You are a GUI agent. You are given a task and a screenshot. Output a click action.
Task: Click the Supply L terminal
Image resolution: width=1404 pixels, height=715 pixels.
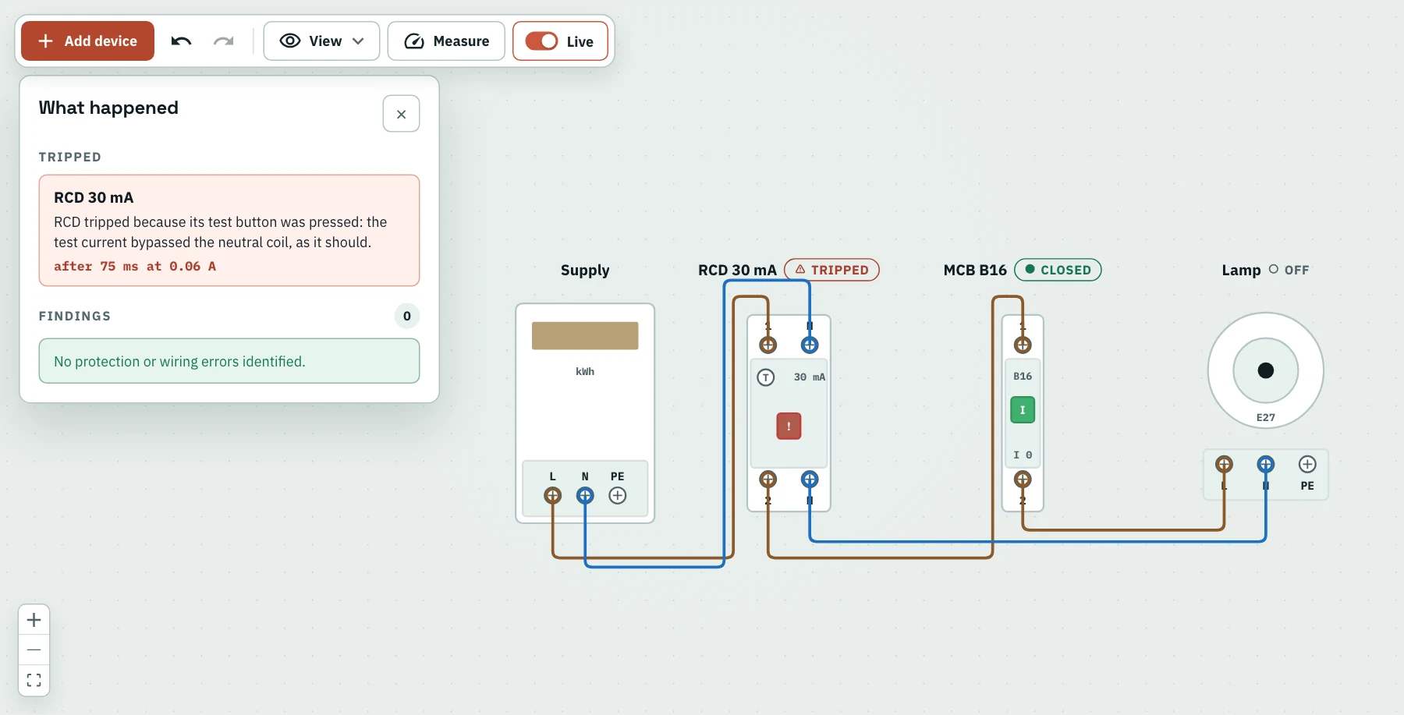pyautogui.click(x=552, y=495)
